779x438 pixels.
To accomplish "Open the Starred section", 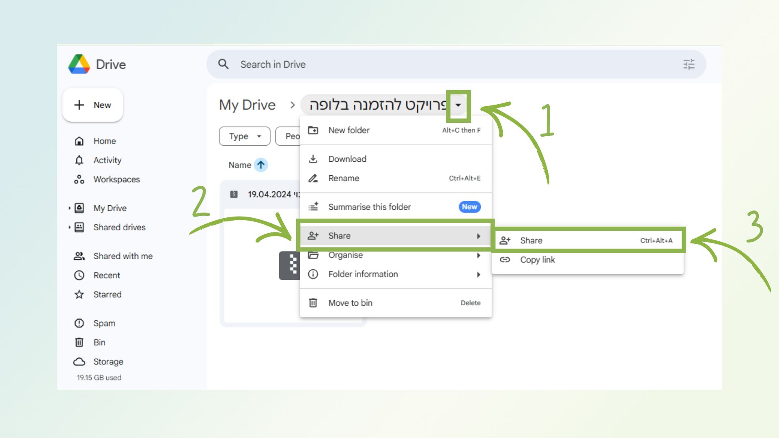I will tap(107, 294).
